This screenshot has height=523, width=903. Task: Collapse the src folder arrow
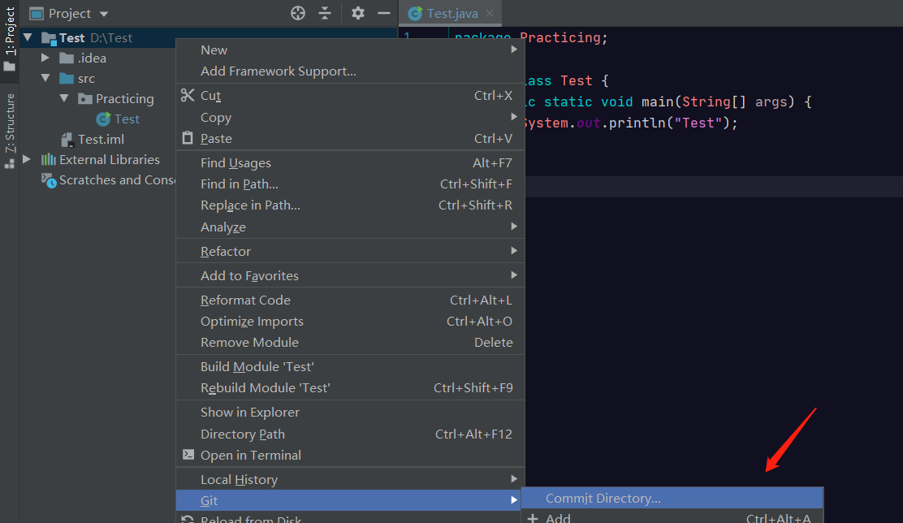pos(45,78)
